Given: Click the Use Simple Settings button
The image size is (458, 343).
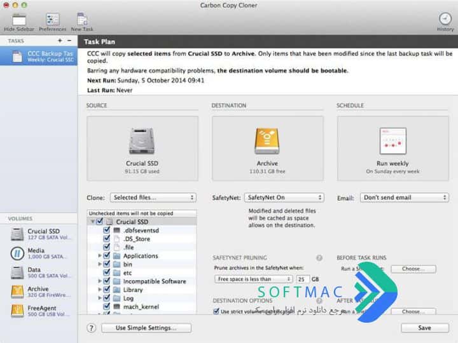Looking at the screenshot, I should click(146, 328).
